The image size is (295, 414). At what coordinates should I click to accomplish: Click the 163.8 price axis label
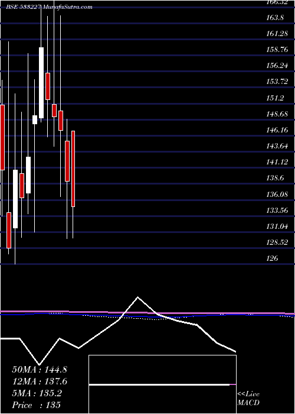(x=275, y=18)
